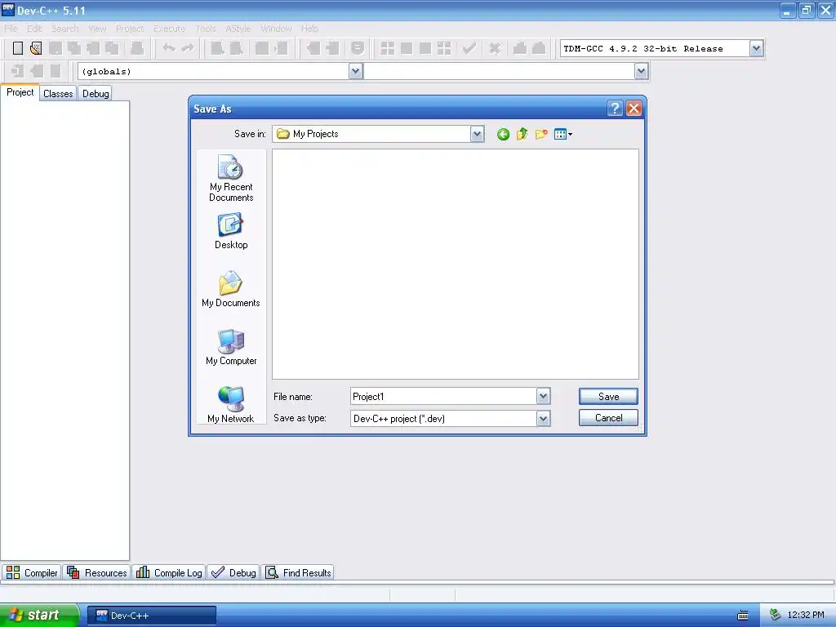Click the Windows start button
The width and height of the screenshot is (836, 627).
39,615
